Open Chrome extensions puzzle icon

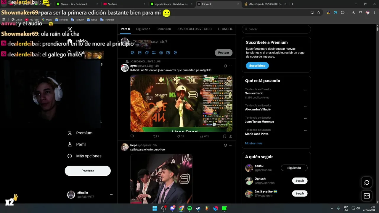coord(343,12)
